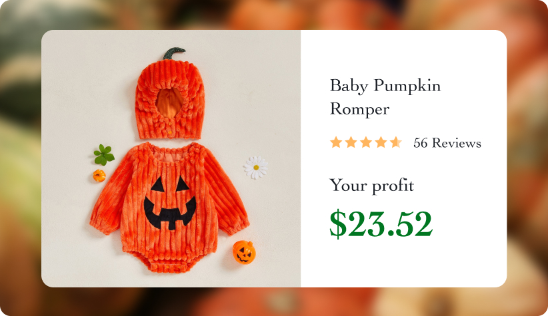The image size is (548, 316).
Task: Click the hat's orange face opening
Action: [169, 102]
